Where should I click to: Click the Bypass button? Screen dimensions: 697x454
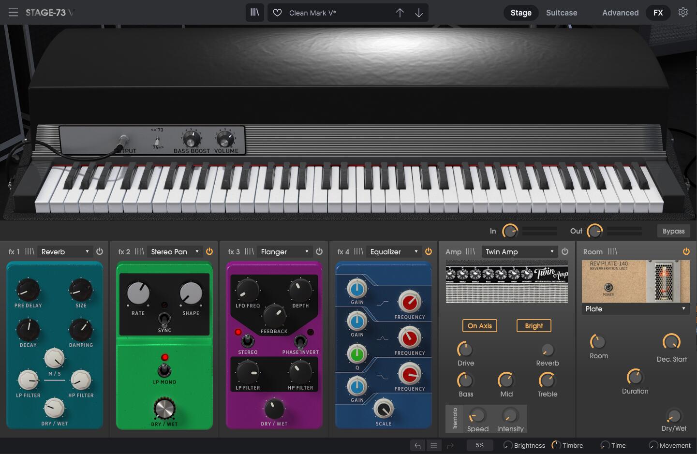674,231
